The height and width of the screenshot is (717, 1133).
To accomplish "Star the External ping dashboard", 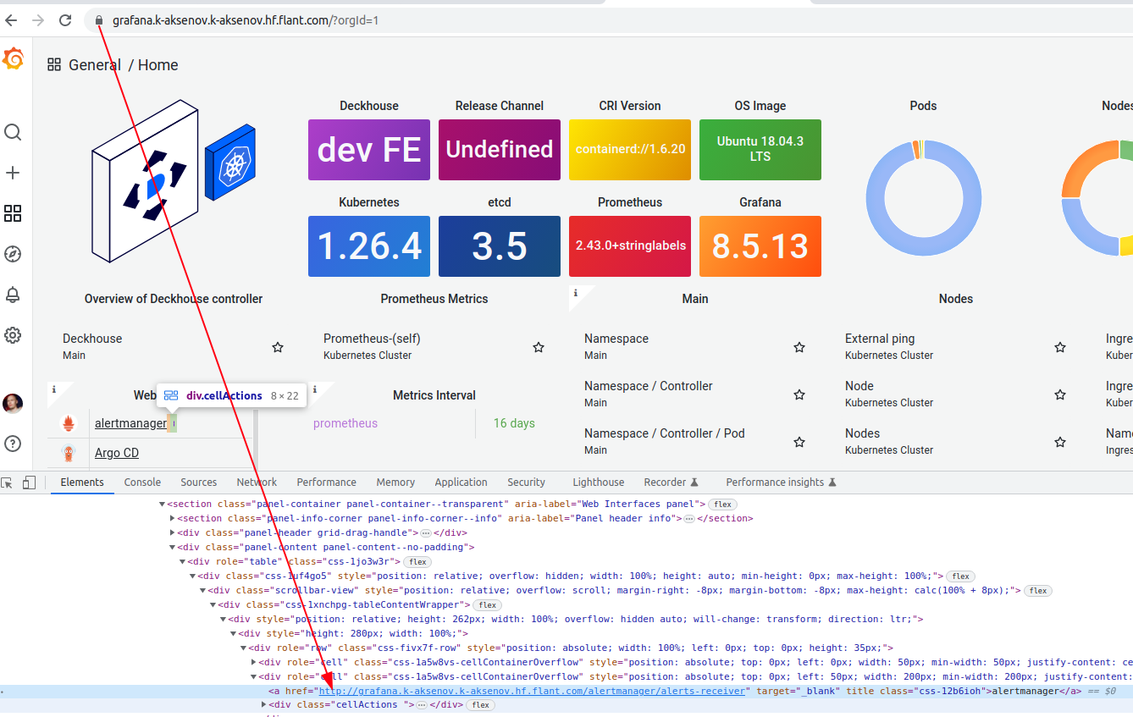I will (1060, 347).
